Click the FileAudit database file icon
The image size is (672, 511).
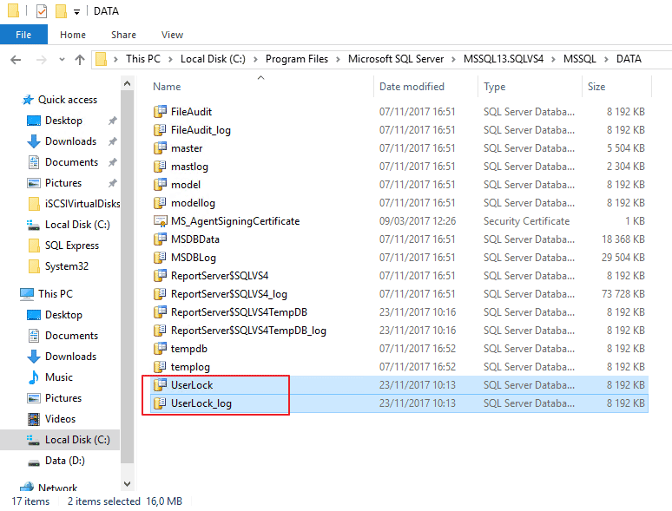[160, 111]
